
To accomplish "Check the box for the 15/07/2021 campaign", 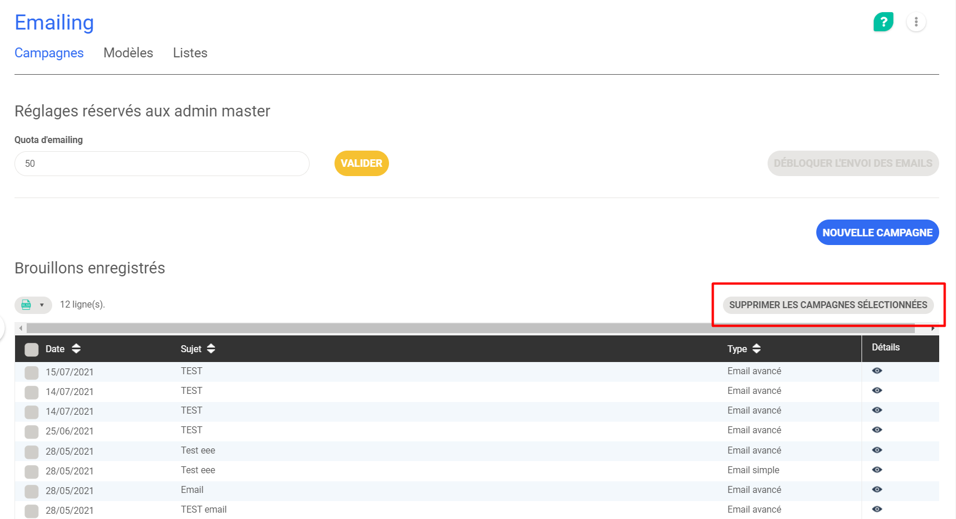I will (x=32, y=372).
